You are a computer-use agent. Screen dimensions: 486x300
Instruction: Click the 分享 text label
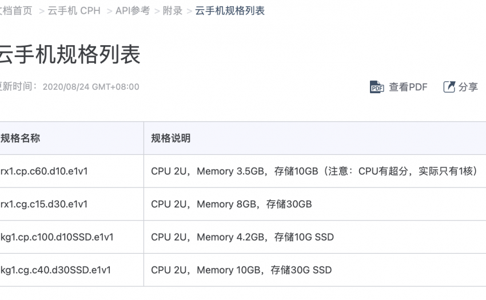coord(468,87)
